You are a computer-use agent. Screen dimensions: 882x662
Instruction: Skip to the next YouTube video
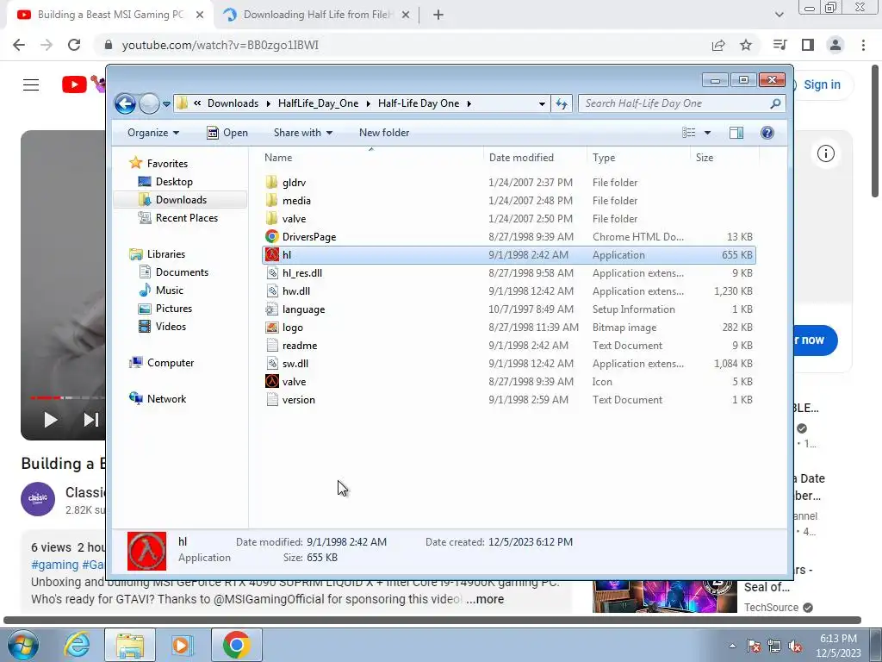91,420
